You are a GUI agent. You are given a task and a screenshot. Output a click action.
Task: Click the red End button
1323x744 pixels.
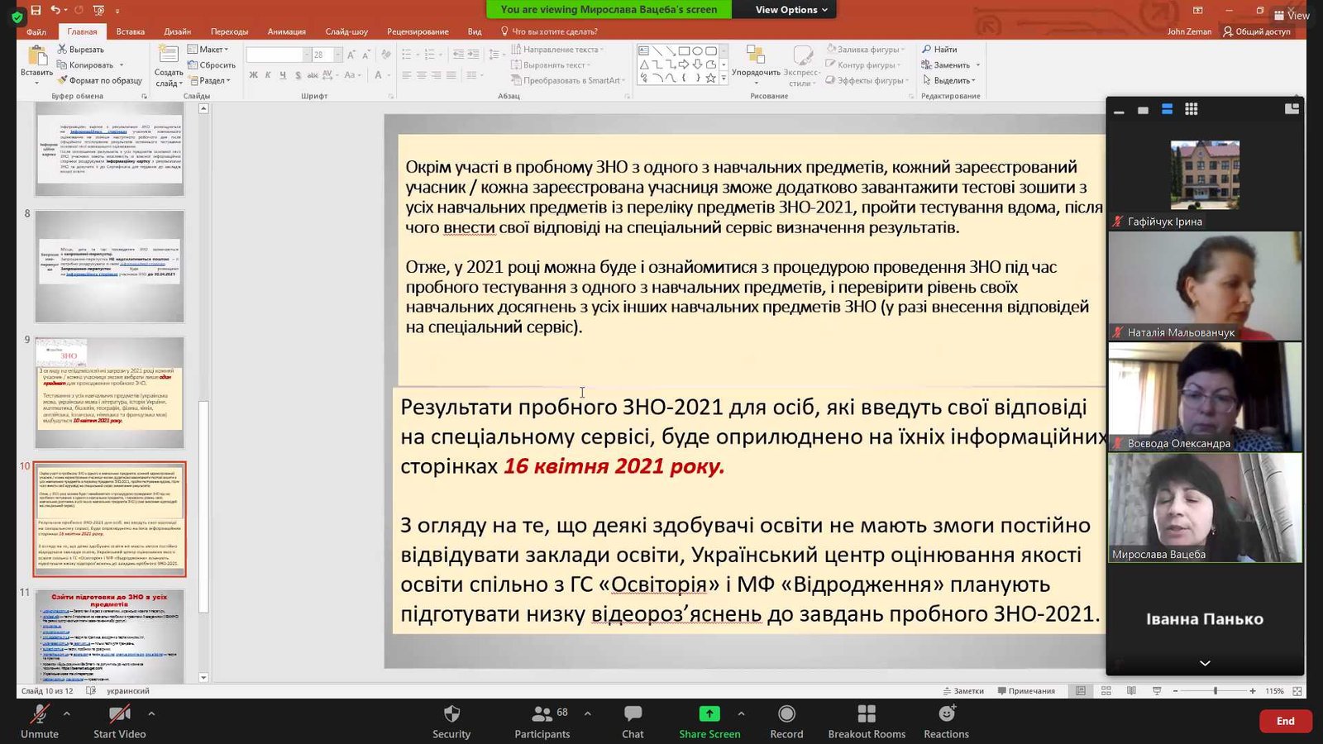click(x=1285, y=721)
